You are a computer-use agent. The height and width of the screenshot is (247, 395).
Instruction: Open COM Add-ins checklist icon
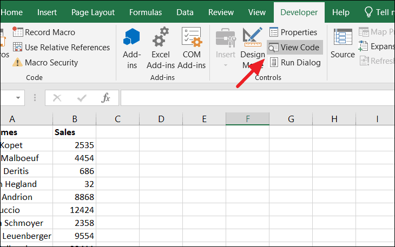tap(192, 37)
